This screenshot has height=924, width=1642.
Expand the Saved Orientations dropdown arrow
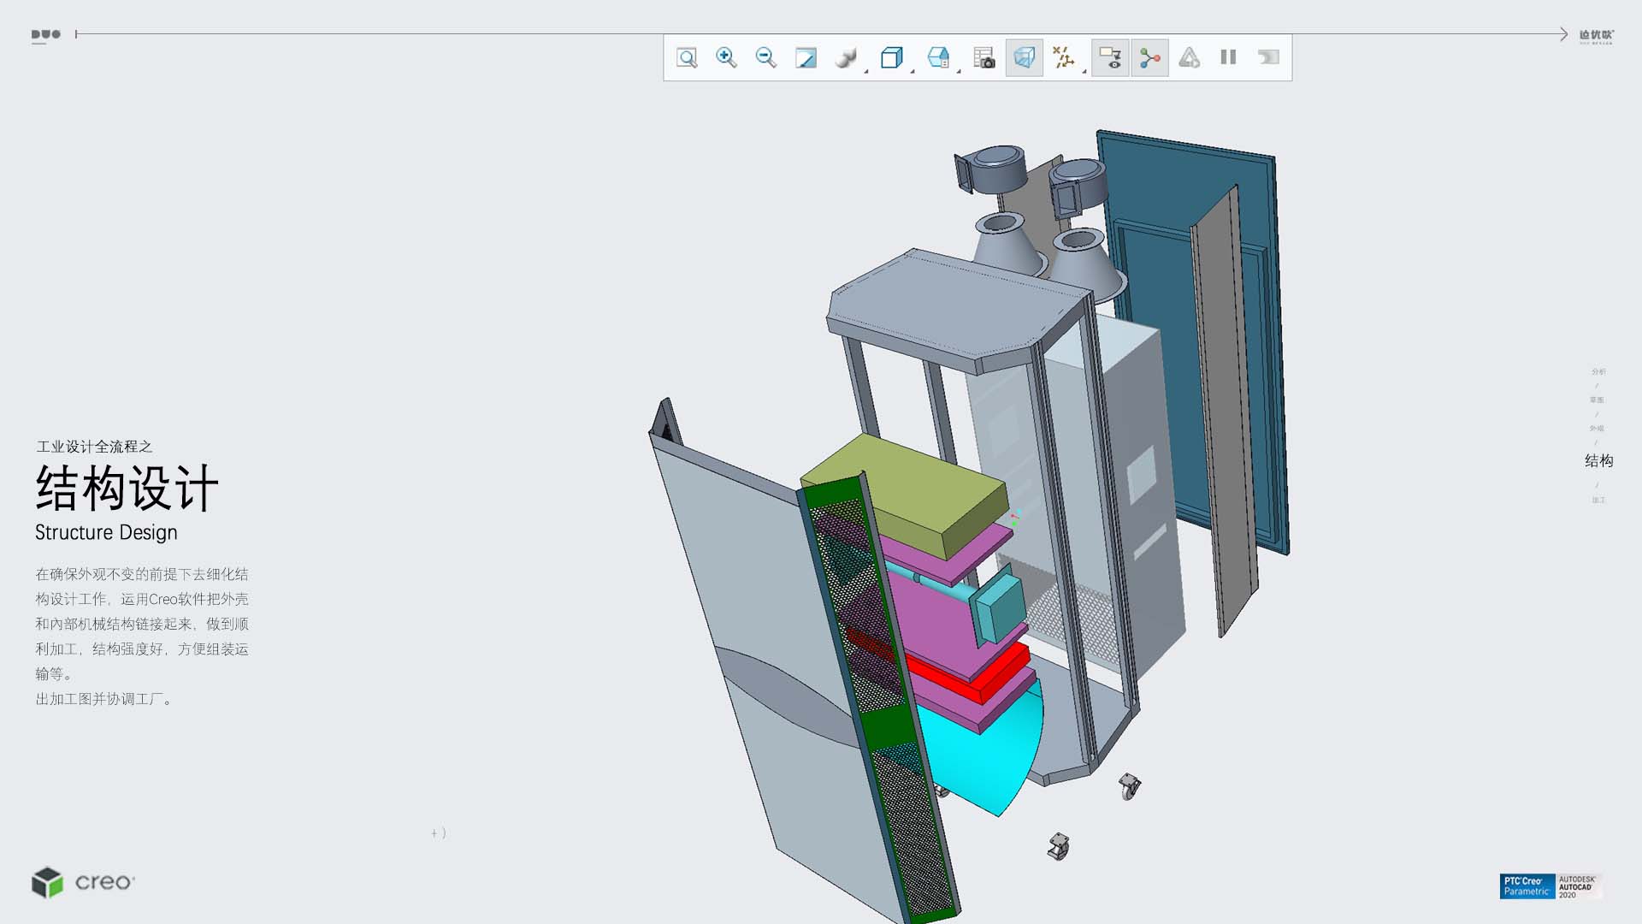click(x=913, y=71)
